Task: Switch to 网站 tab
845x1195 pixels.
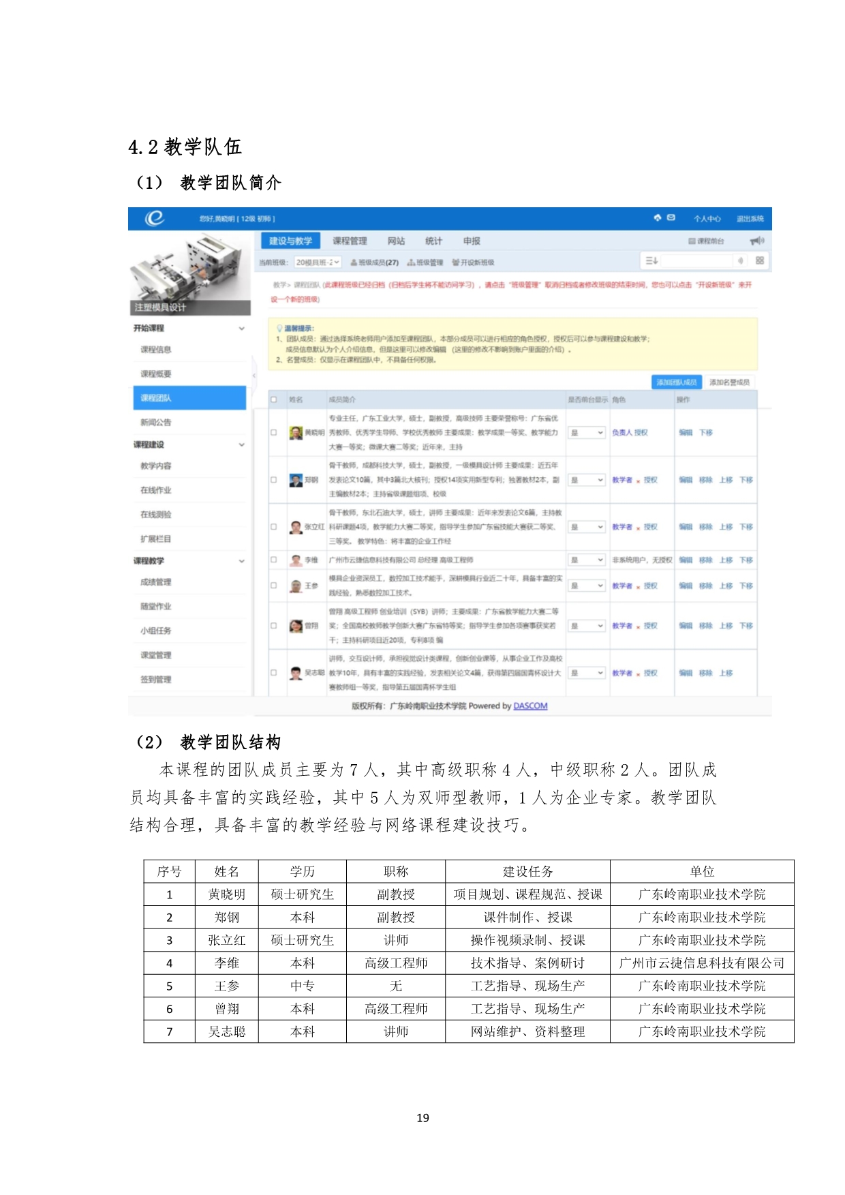Action: click(x=396, y=241)
